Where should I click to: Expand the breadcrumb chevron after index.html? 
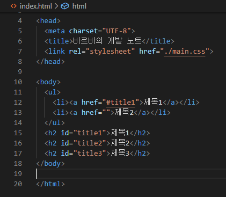click(x=56, y=6)
